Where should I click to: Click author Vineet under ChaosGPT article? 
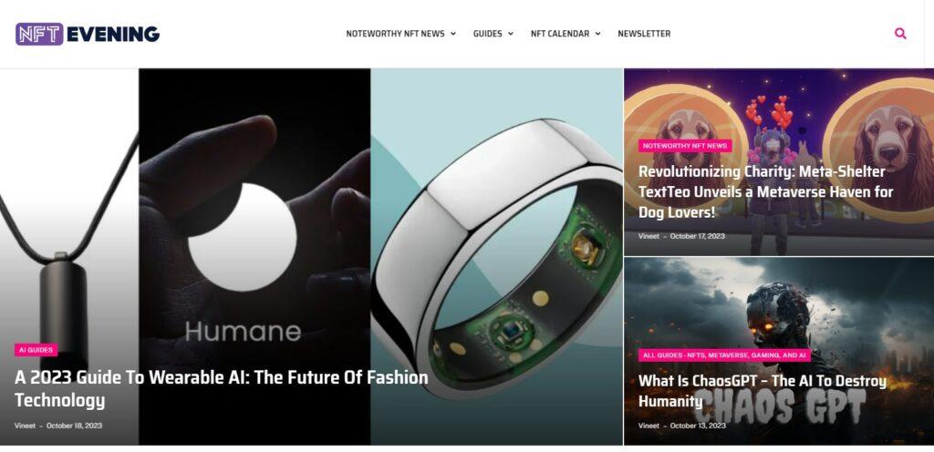click(649, 426)
